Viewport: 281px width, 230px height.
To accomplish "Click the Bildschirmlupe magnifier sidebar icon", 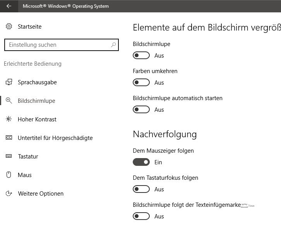I will [x=9, y=101].
